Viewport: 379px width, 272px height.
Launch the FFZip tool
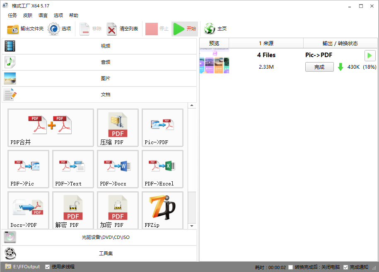point(162,210)
